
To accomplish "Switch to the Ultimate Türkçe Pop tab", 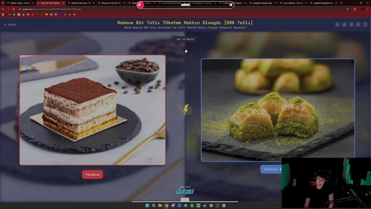I will tap(81, 3).
